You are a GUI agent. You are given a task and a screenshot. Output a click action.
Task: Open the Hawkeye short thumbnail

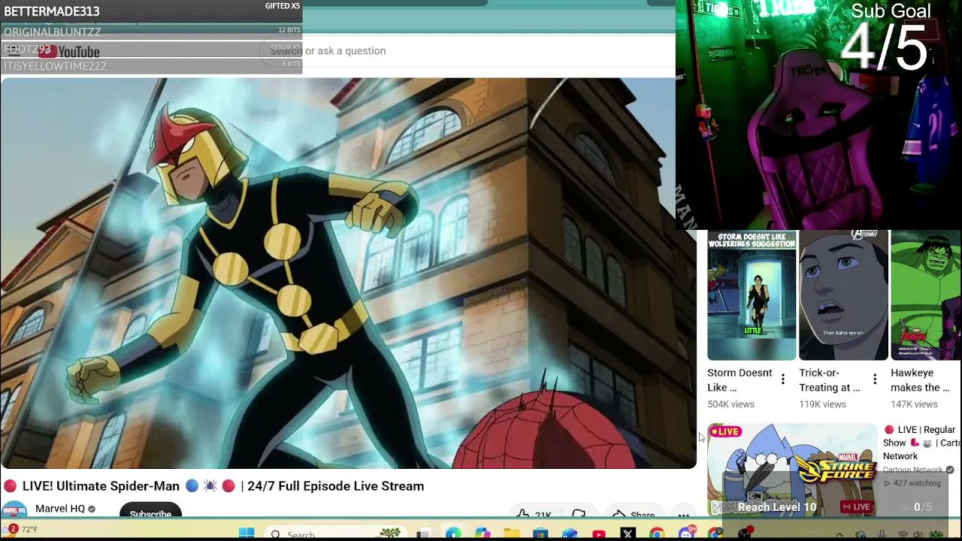point(926,295)
